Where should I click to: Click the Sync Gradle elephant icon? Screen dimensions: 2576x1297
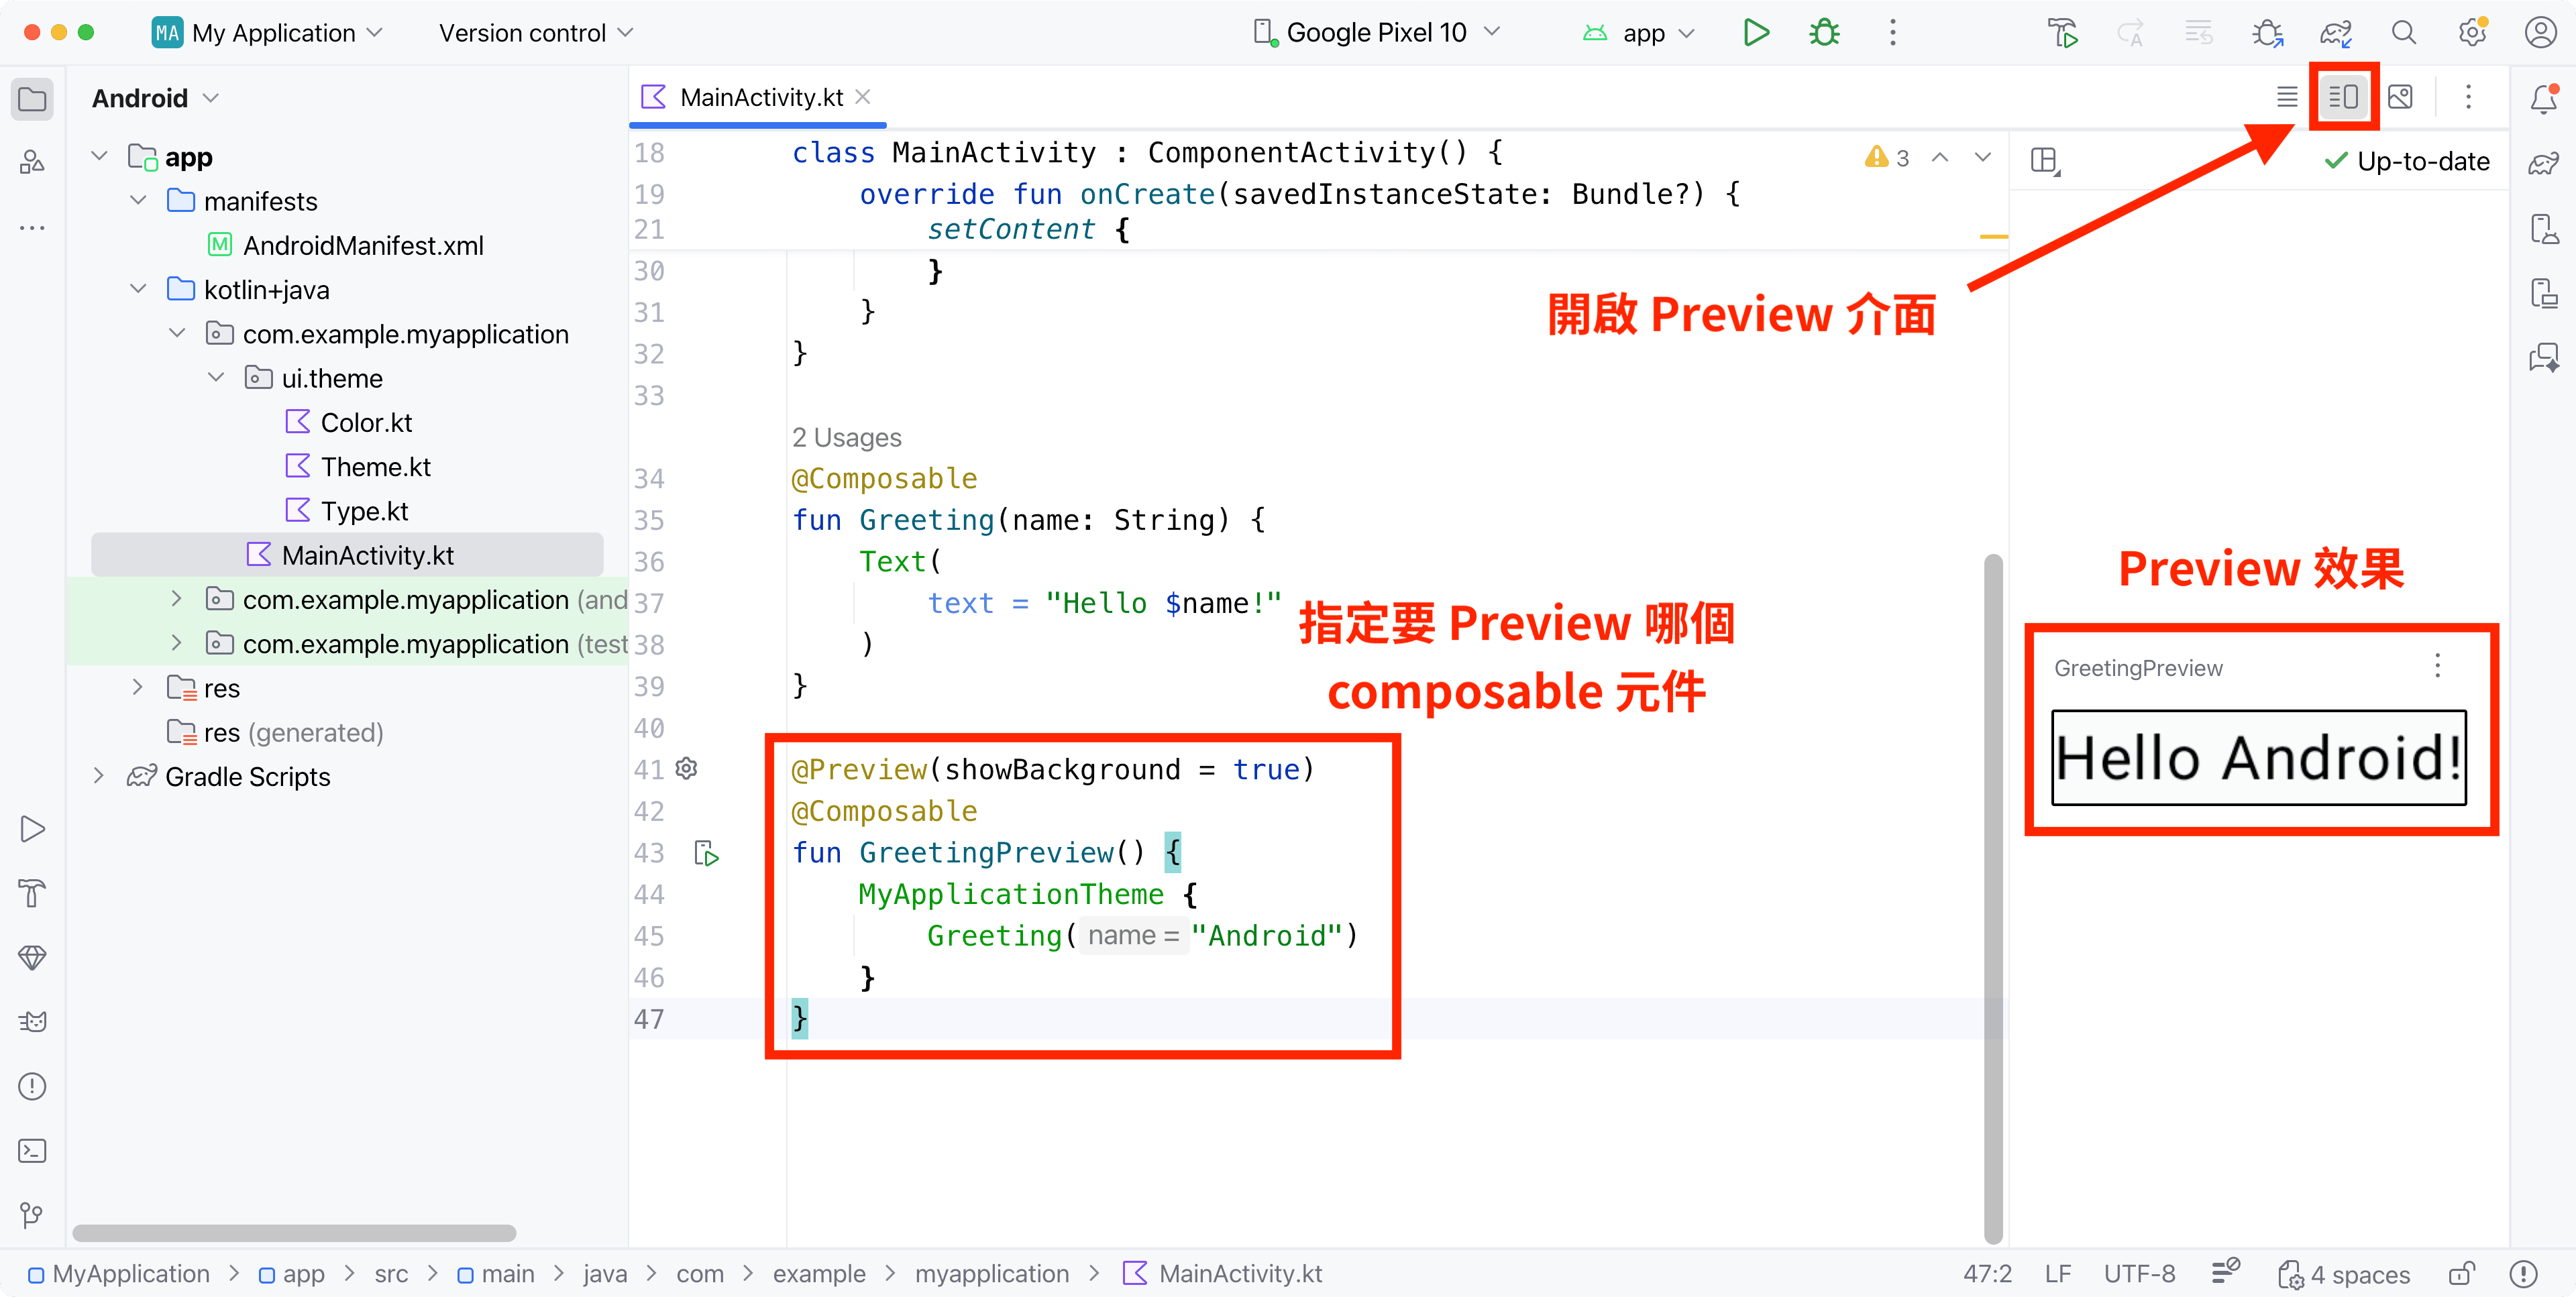2336,33
